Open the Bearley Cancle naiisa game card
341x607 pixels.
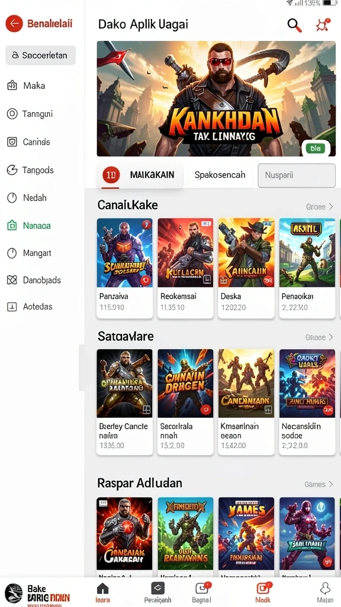click(x=124, y=402)
